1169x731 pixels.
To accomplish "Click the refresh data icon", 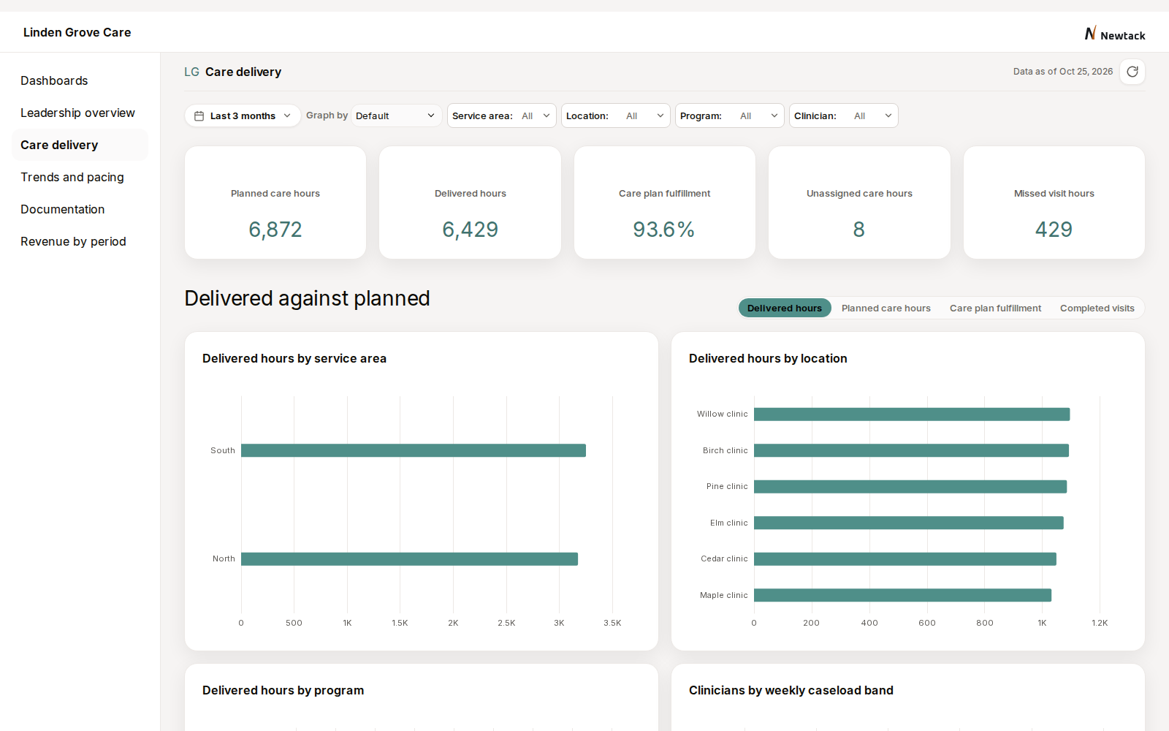I will coord(1132,72).
